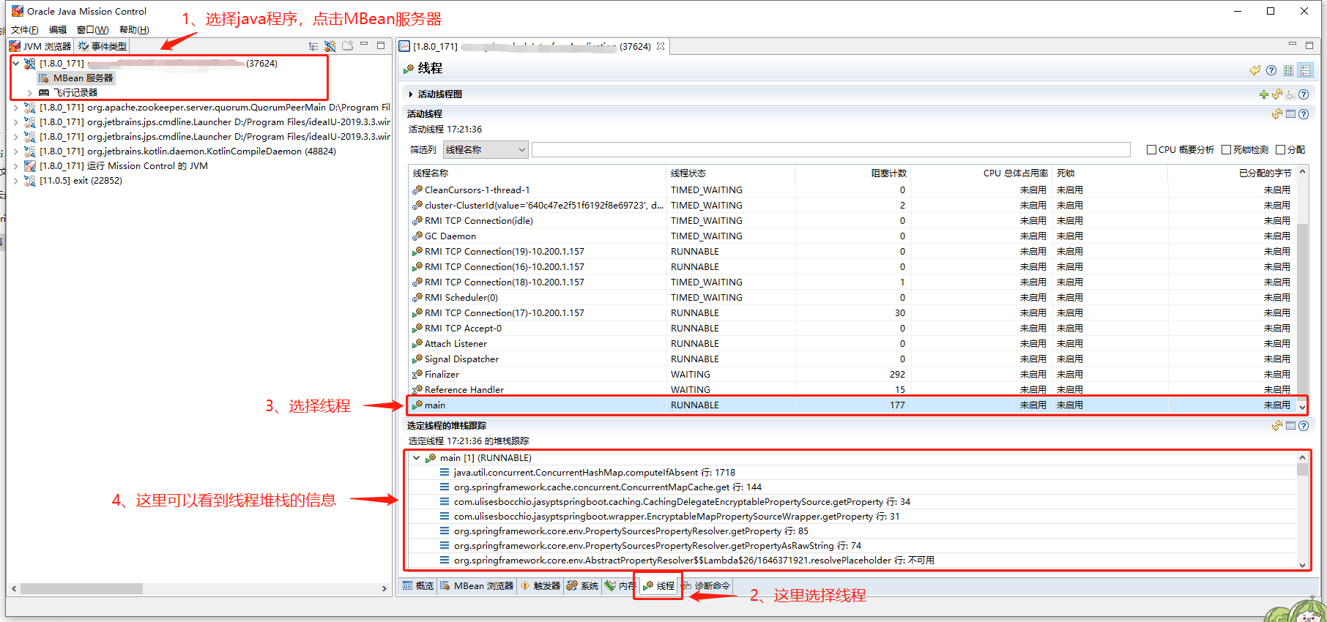
Task: Open help icon for 活动线程 section
Action: click(1304, 114)
